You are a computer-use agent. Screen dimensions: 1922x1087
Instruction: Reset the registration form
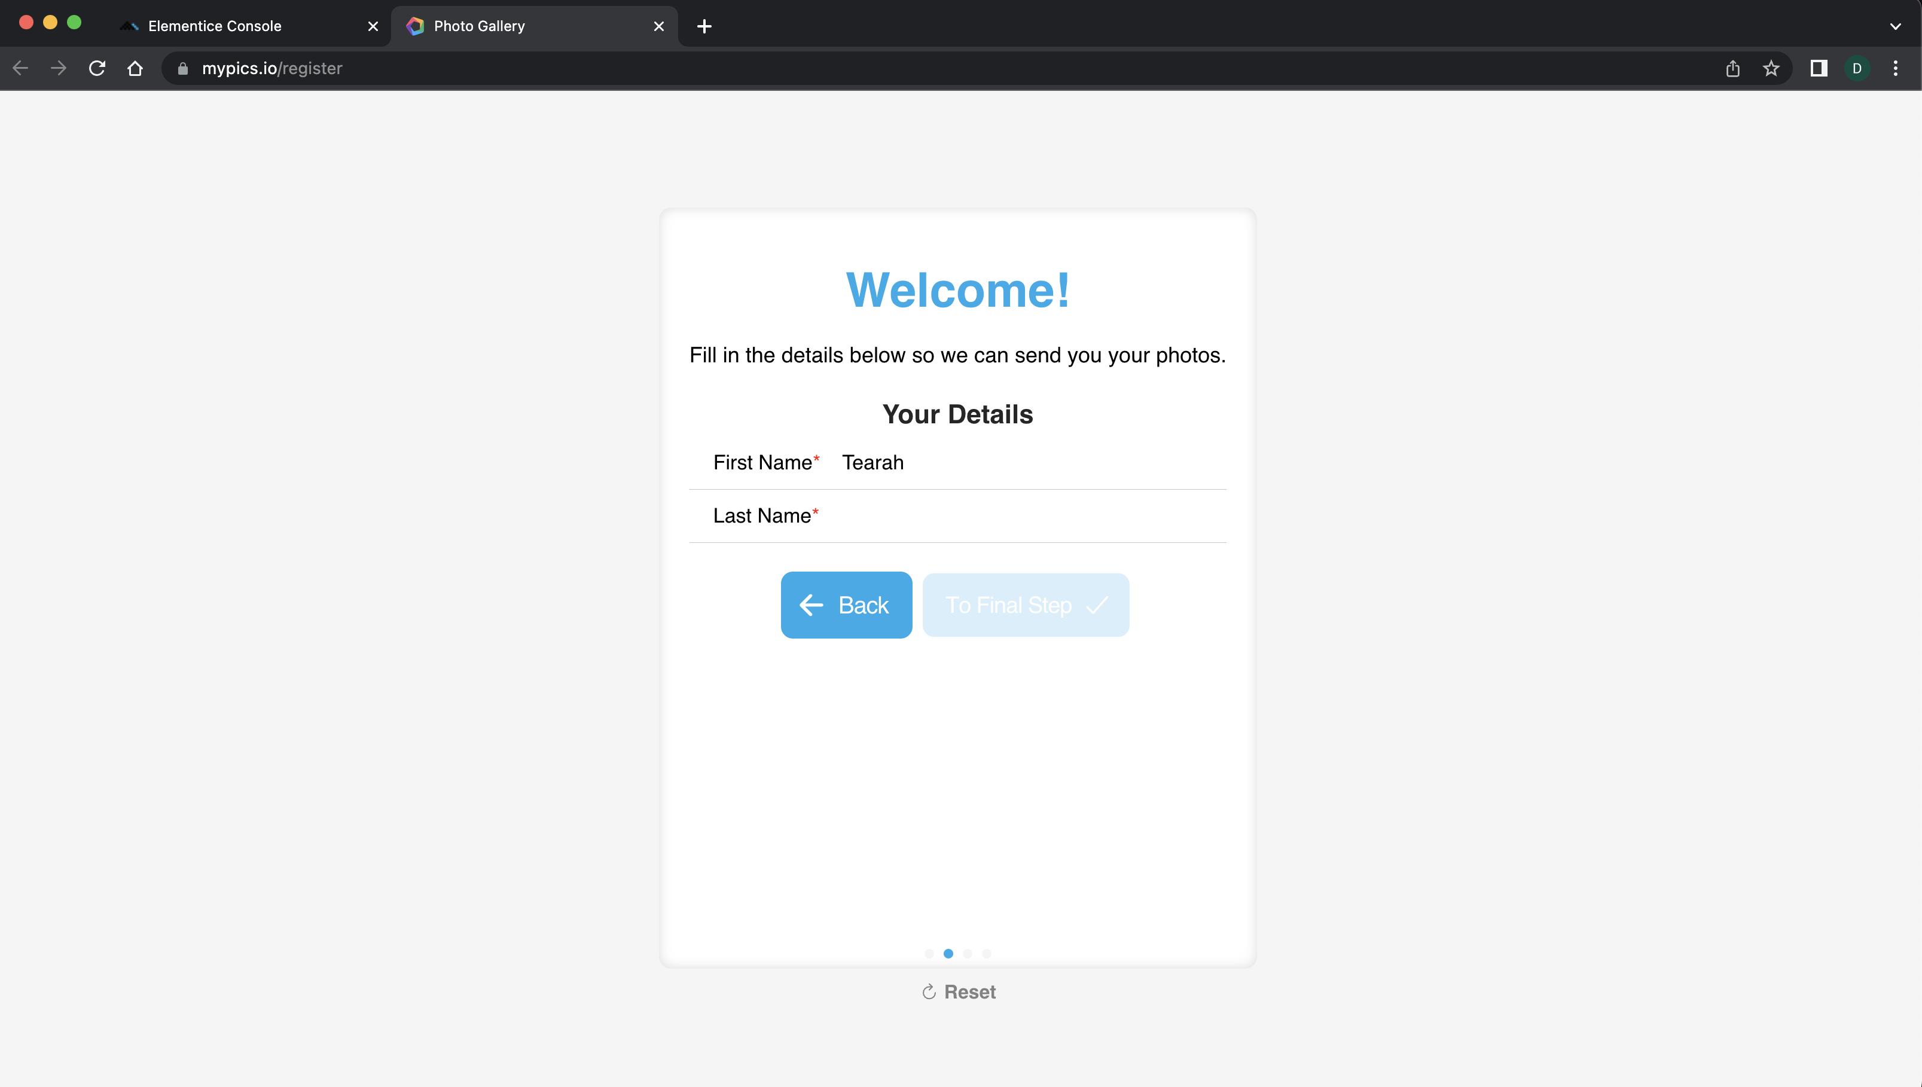959,992
